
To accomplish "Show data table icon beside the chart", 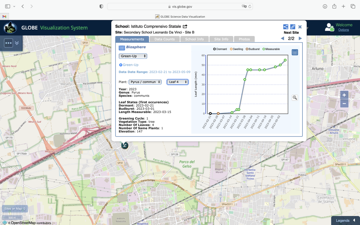I will [295, 53].
